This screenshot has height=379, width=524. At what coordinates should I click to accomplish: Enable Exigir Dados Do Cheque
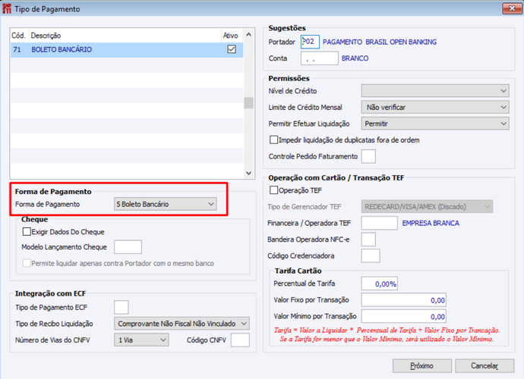(27, 231)
